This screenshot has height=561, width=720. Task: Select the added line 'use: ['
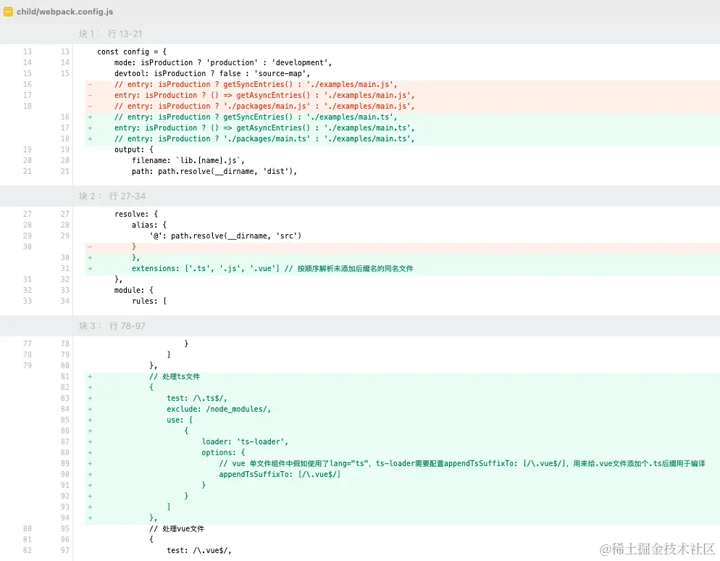click(x=180, y=420)
